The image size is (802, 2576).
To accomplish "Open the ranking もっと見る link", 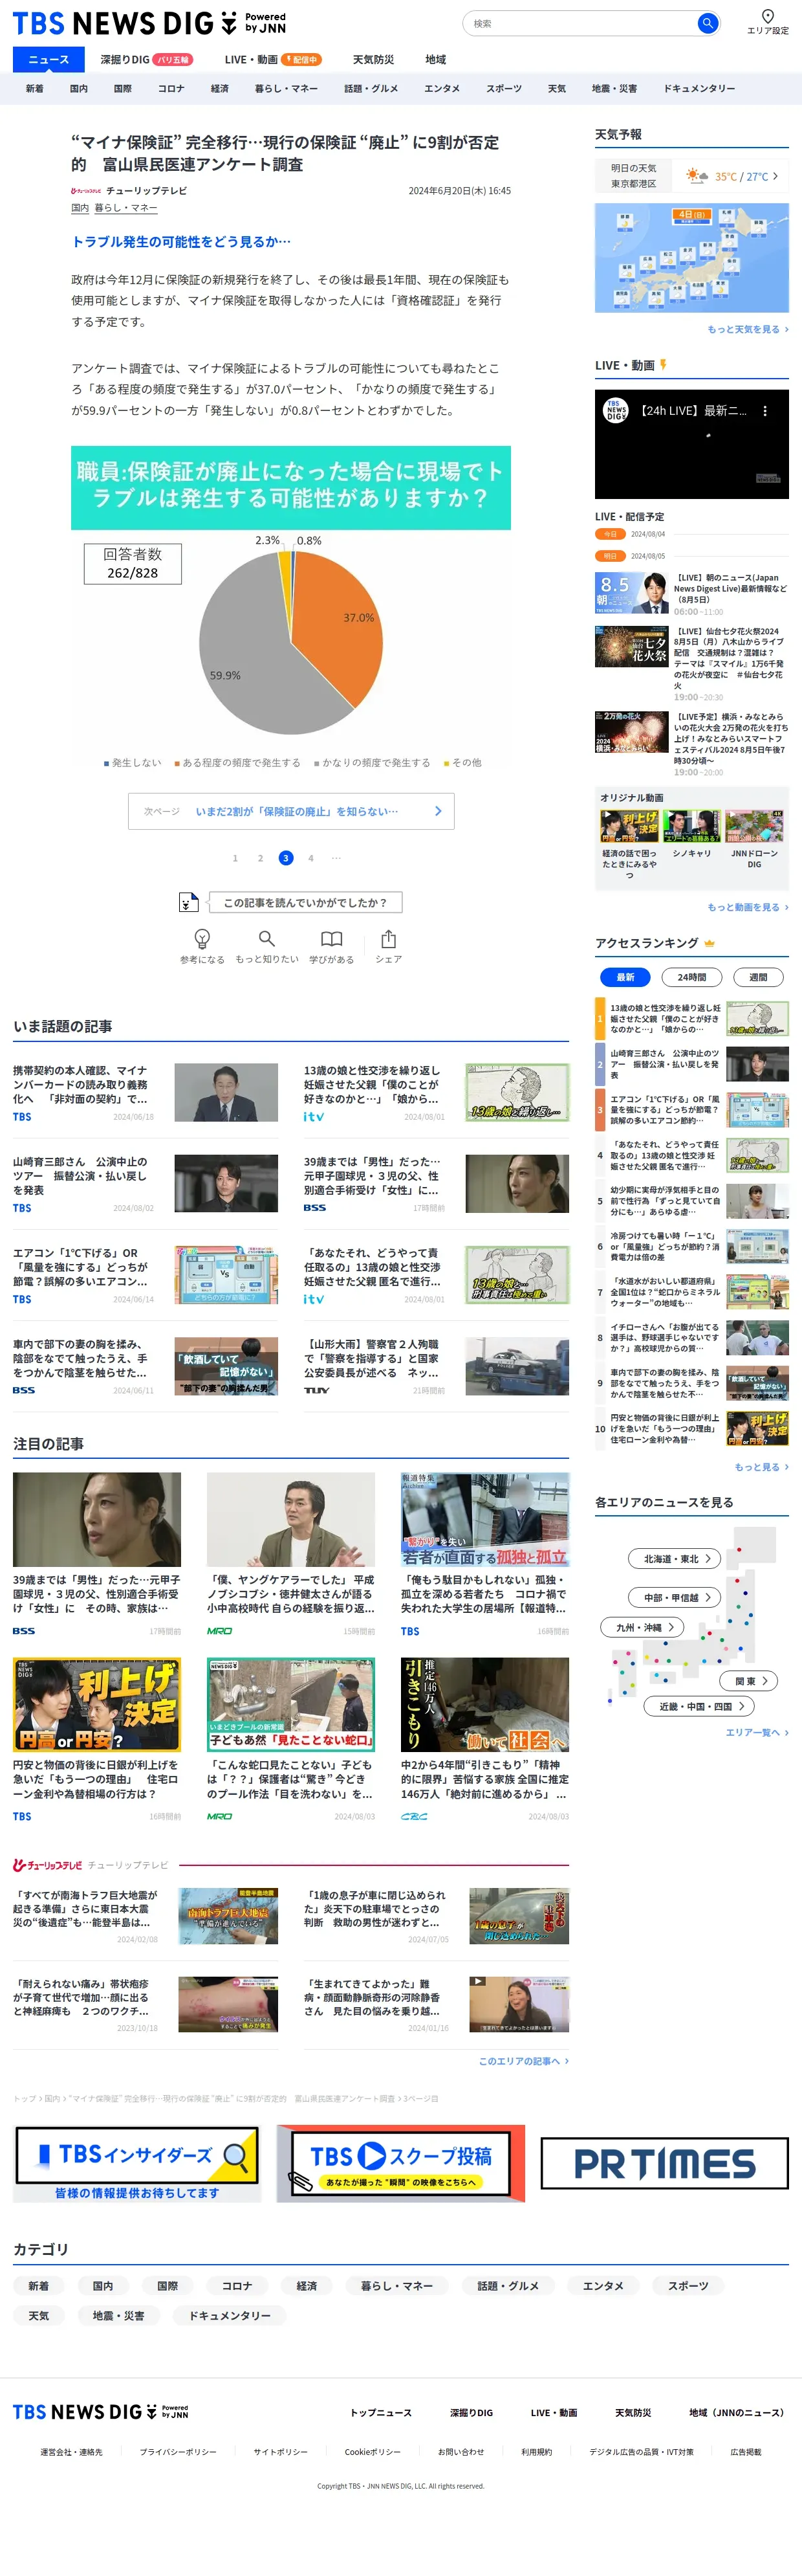I will tap(761, 1467).
